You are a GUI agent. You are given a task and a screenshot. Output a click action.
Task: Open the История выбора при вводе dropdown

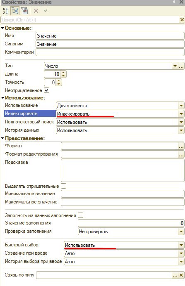pyautogui.click(x=181, y=262)
